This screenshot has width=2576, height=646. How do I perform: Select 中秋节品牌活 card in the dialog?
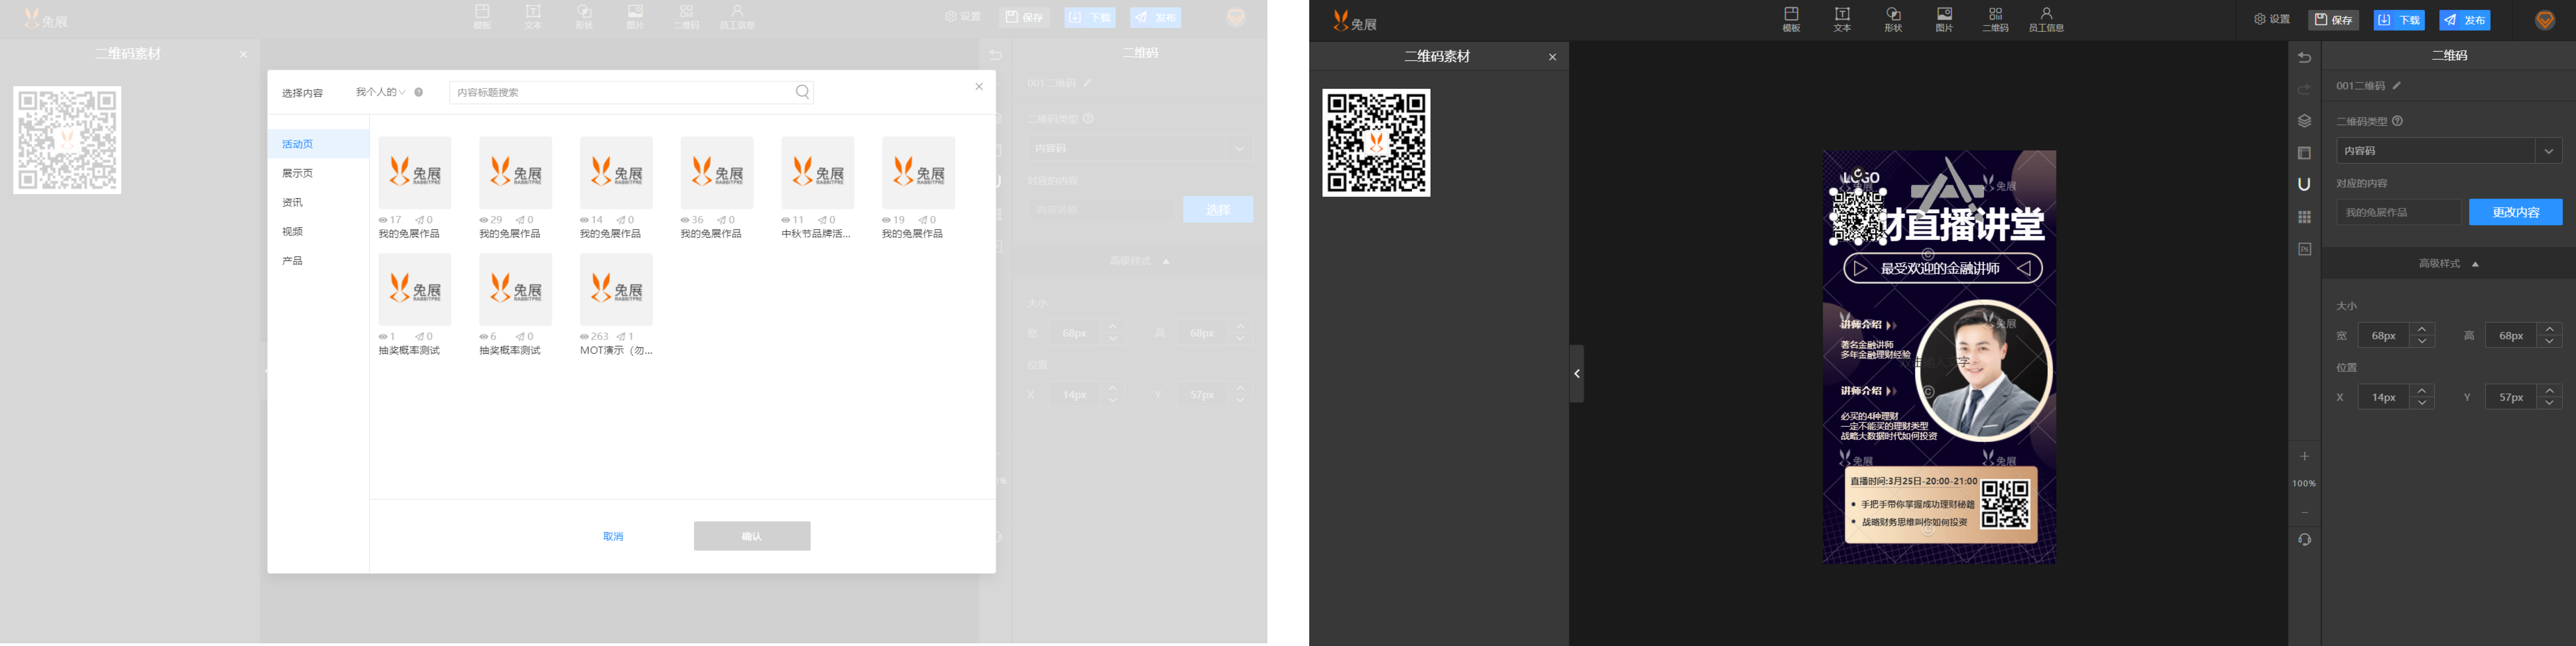point(818,188)
